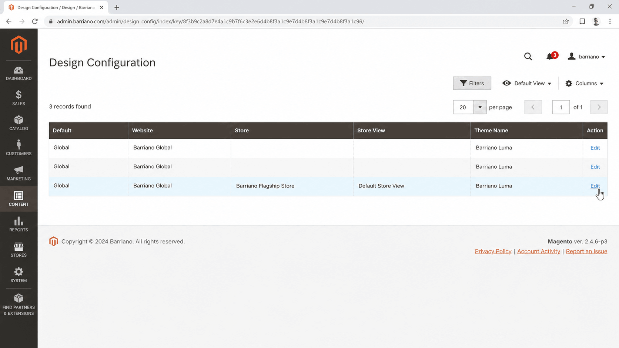Open the Reports sidebar menu
This screenshot has width=619, height=348.
(19, 224)
